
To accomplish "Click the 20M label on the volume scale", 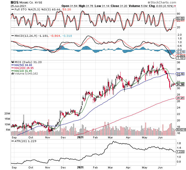I will click(7, 114).
